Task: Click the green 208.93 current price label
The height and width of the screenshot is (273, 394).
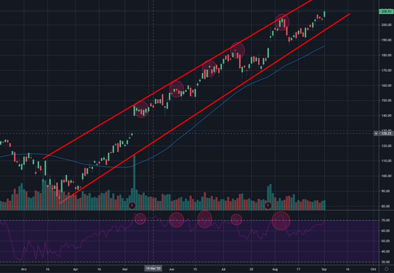Action: click(386, 12)
